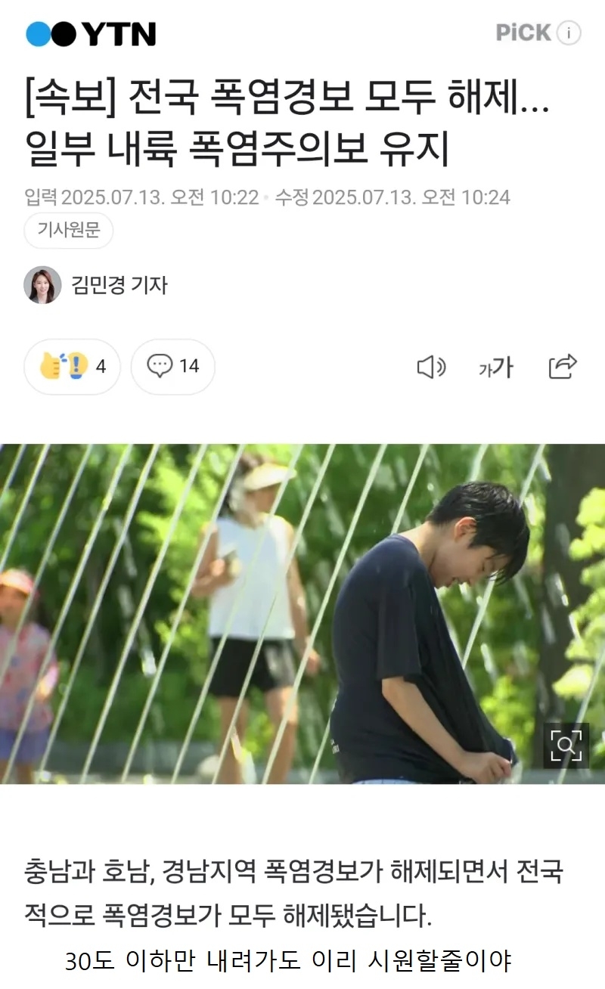Screen dimensions: 605x989
Task: Open the reactions count button showing 4
Action: click(x=73, y=367)
